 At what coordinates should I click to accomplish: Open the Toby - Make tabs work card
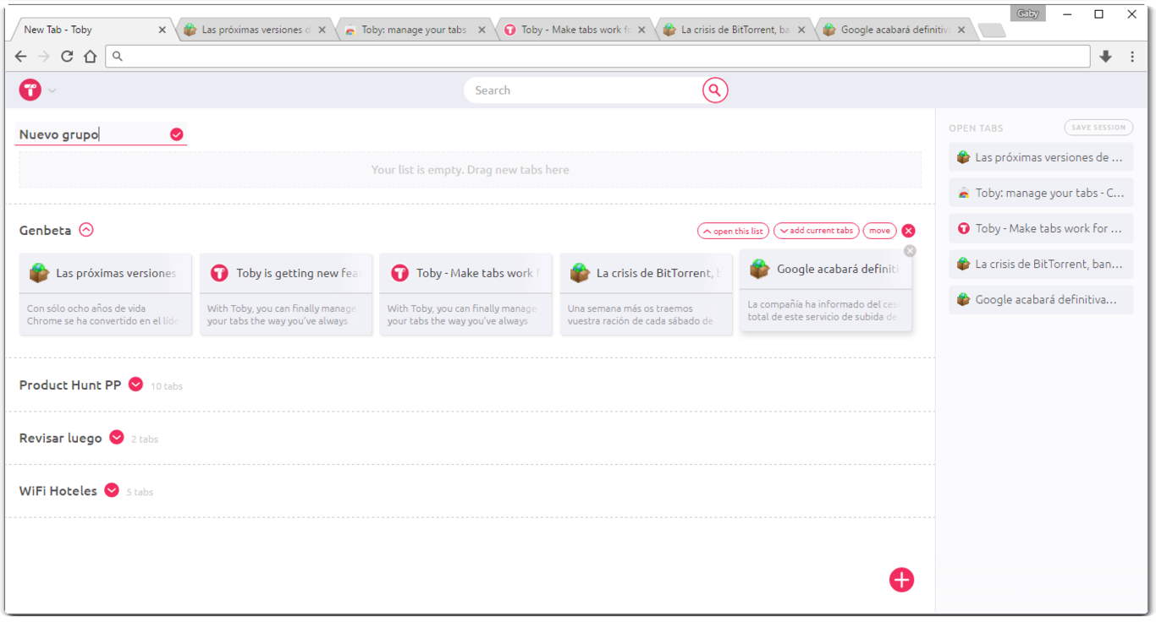click(x=466, y=294)
